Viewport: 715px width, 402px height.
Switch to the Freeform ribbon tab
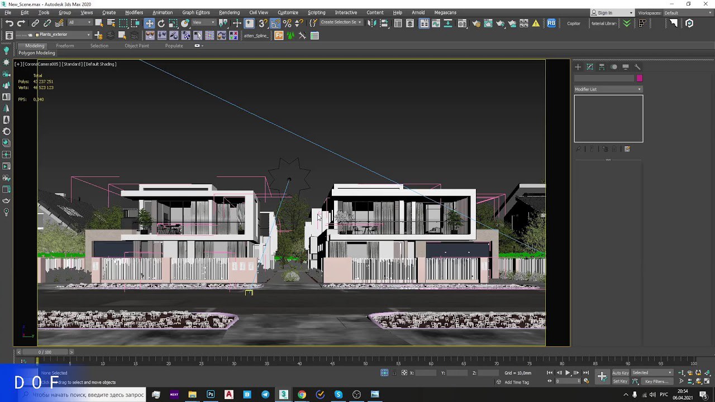(x=65, y=46)
